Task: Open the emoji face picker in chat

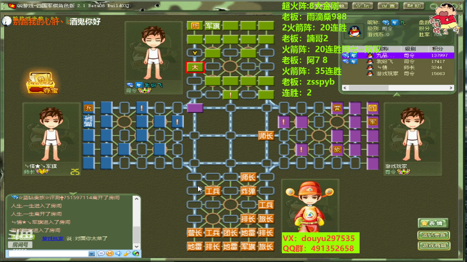Action: pos(110,253)
